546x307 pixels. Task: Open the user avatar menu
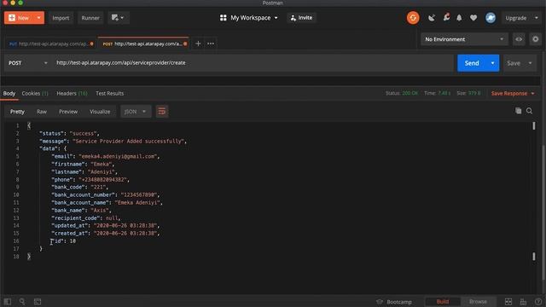[491, 18]
